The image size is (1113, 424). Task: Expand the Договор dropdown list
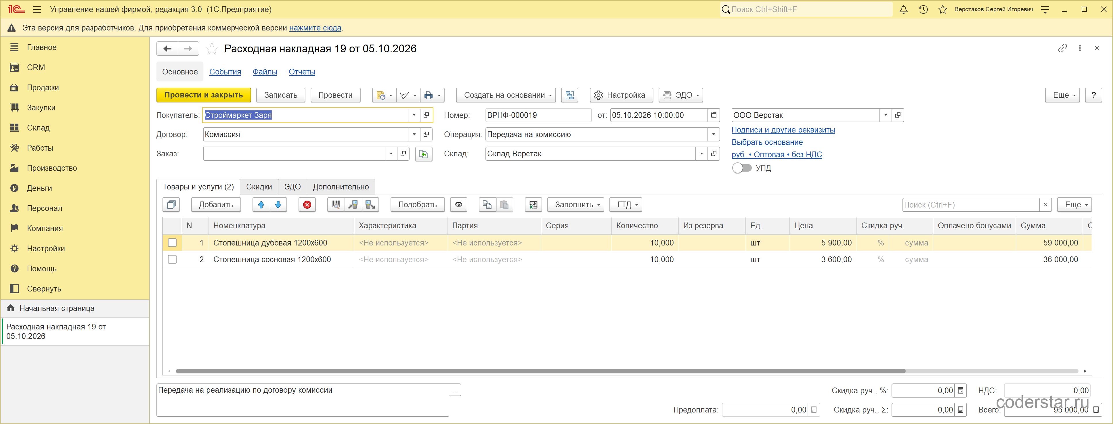click(x=414, y=135)
